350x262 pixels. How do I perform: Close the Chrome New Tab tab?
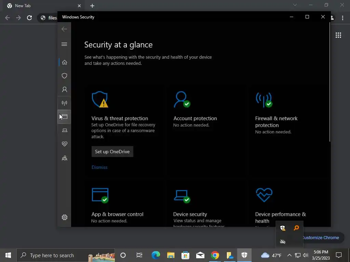tap(79, 6)
